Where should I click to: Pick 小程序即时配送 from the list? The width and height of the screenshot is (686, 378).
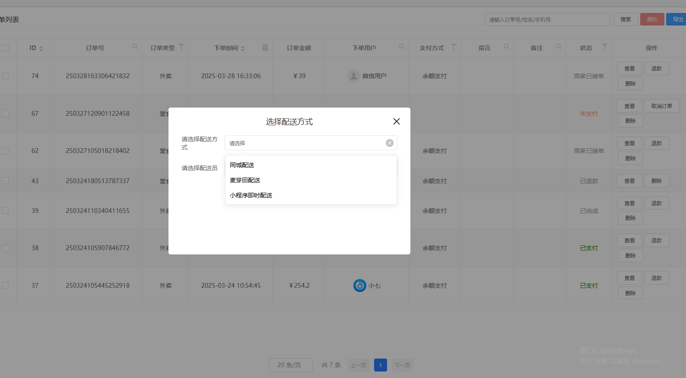click(x=251, y=195)
